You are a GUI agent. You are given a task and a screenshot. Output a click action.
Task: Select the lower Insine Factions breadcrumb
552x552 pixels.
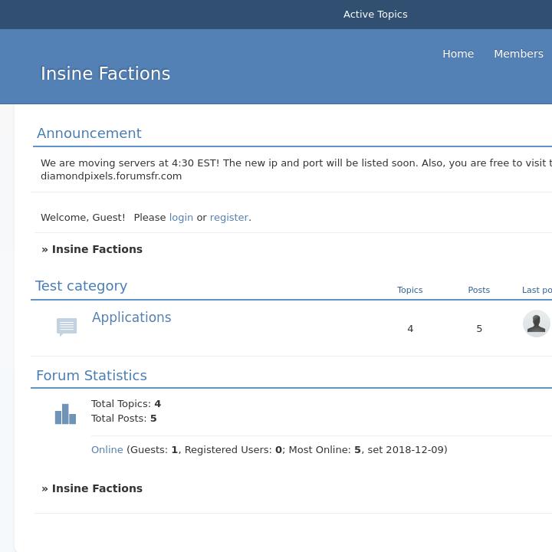click(97, 488)
